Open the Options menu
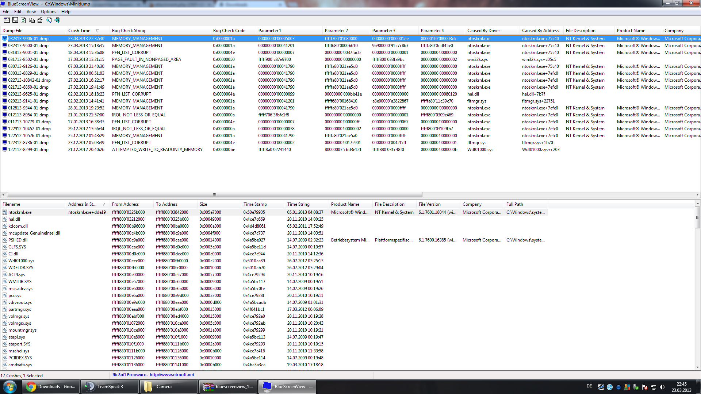This screenshot has width=701, height=394. click(48, 12)
